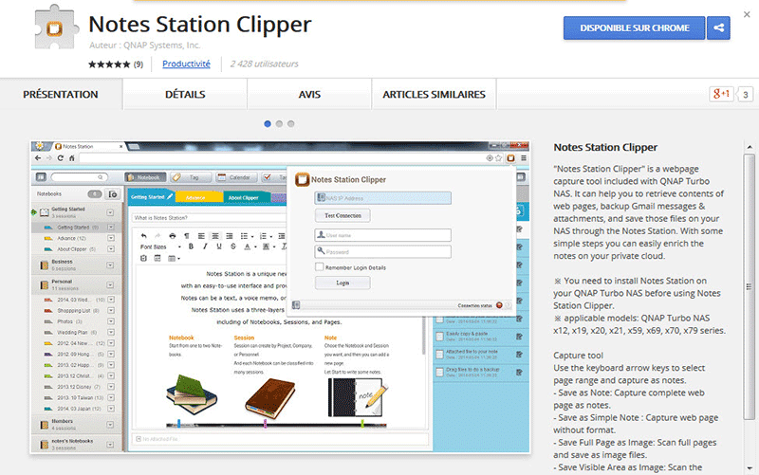759x475 pixels.
Task: Click the home icon in the preview browser
Action: tap(72, 157)
